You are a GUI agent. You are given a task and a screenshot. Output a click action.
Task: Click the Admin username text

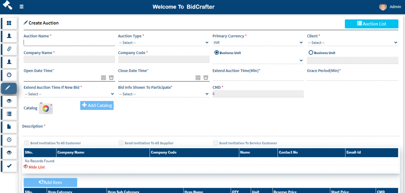pyautogui.click(x=395, y=7)
